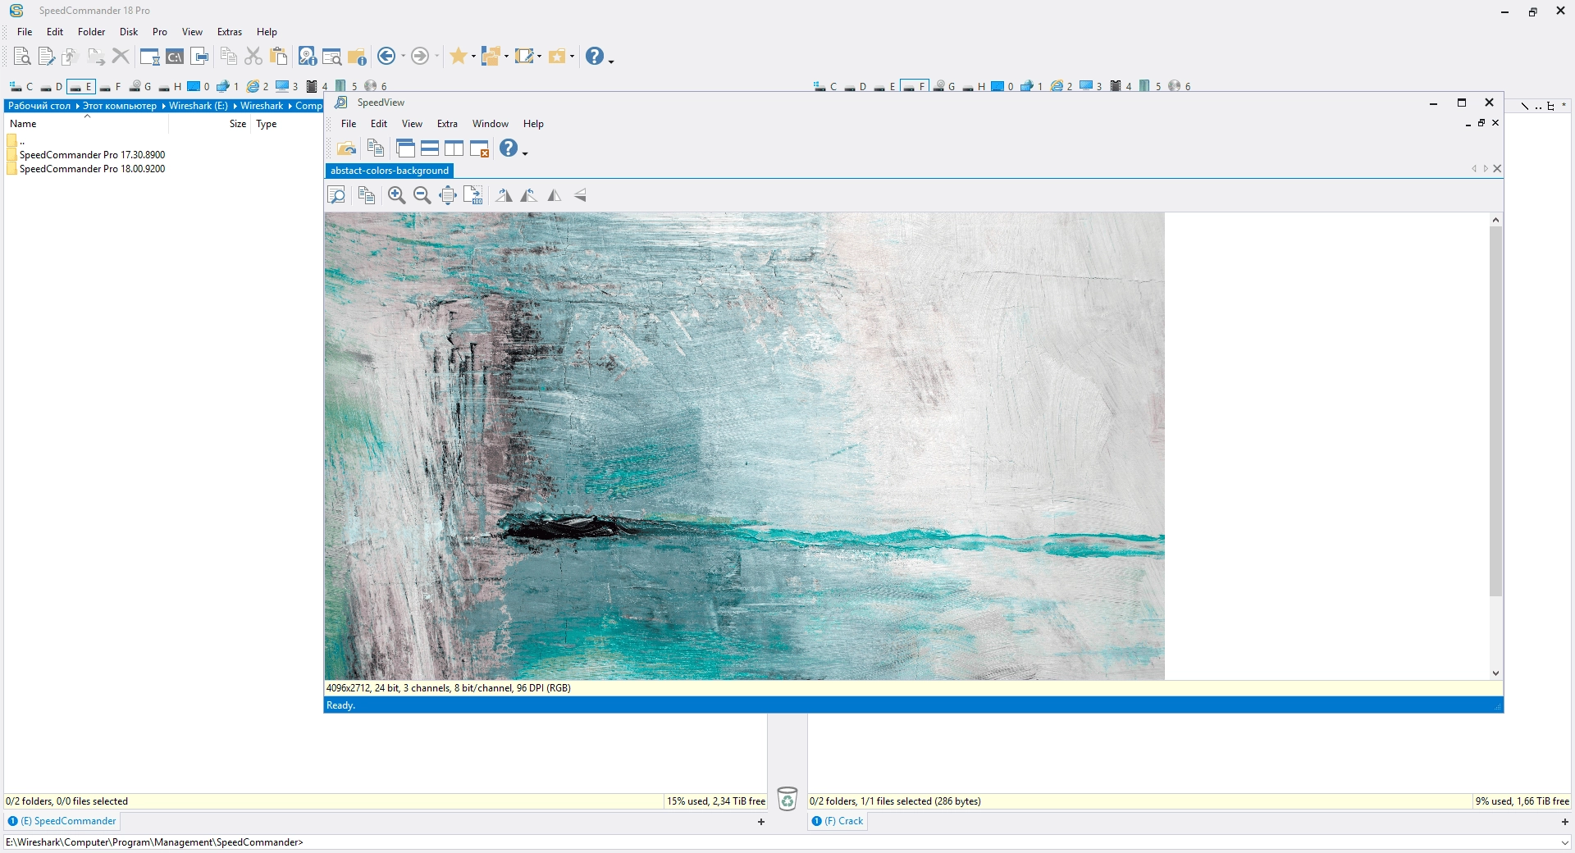
Task: Click the delete X icon in main toolbar
Action: pos(121,56)
